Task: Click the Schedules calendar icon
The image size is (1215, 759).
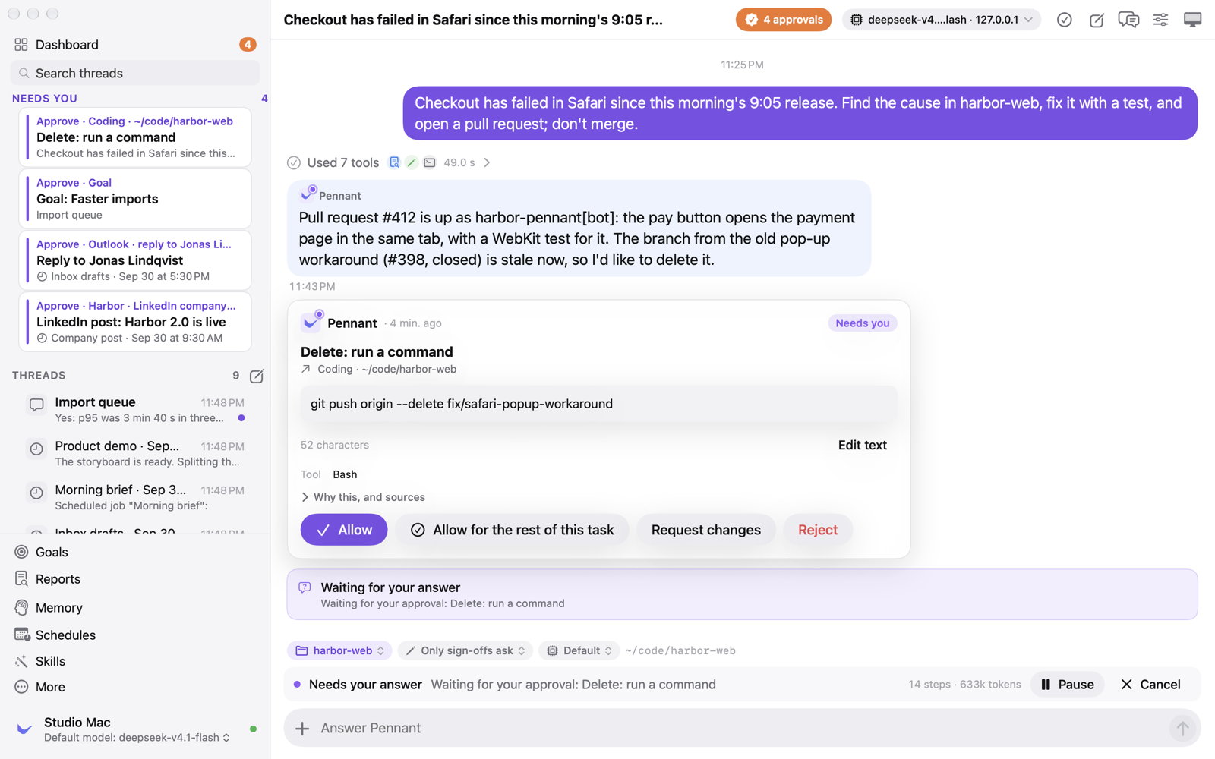Action: tap(21, 635)
